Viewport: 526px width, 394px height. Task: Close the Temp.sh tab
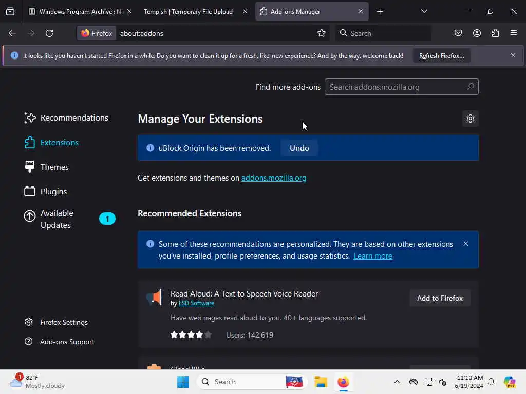(x=245, y=11)
